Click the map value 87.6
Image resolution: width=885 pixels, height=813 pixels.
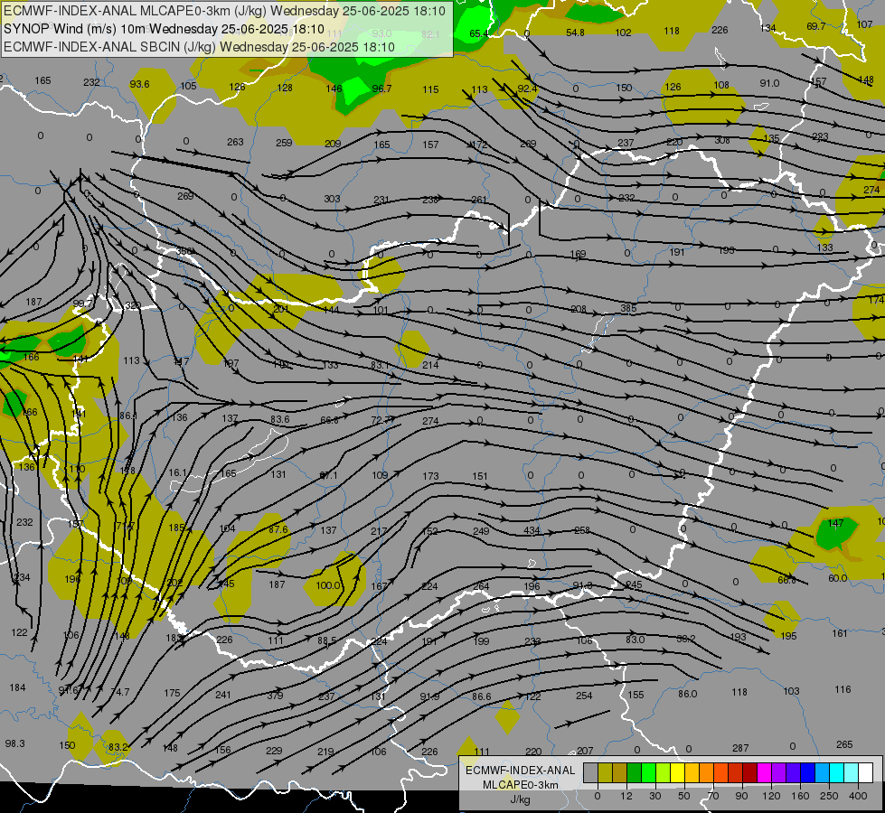(278, 529)
